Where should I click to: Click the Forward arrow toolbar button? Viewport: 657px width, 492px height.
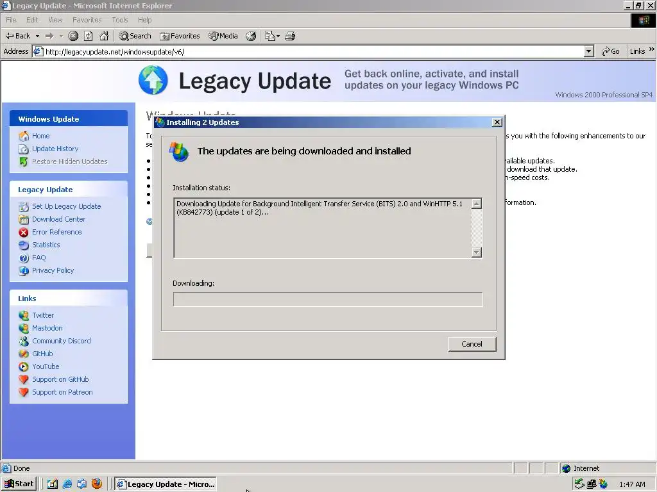(x=49, y=36)
